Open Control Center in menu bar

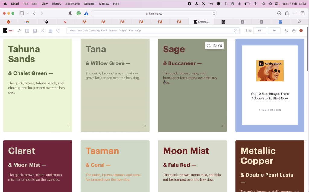[x=276, y=4]
